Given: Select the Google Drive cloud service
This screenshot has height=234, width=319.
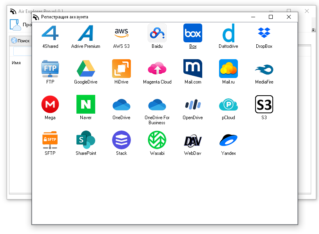Looking at the screenshot, I should pos(86,72).
